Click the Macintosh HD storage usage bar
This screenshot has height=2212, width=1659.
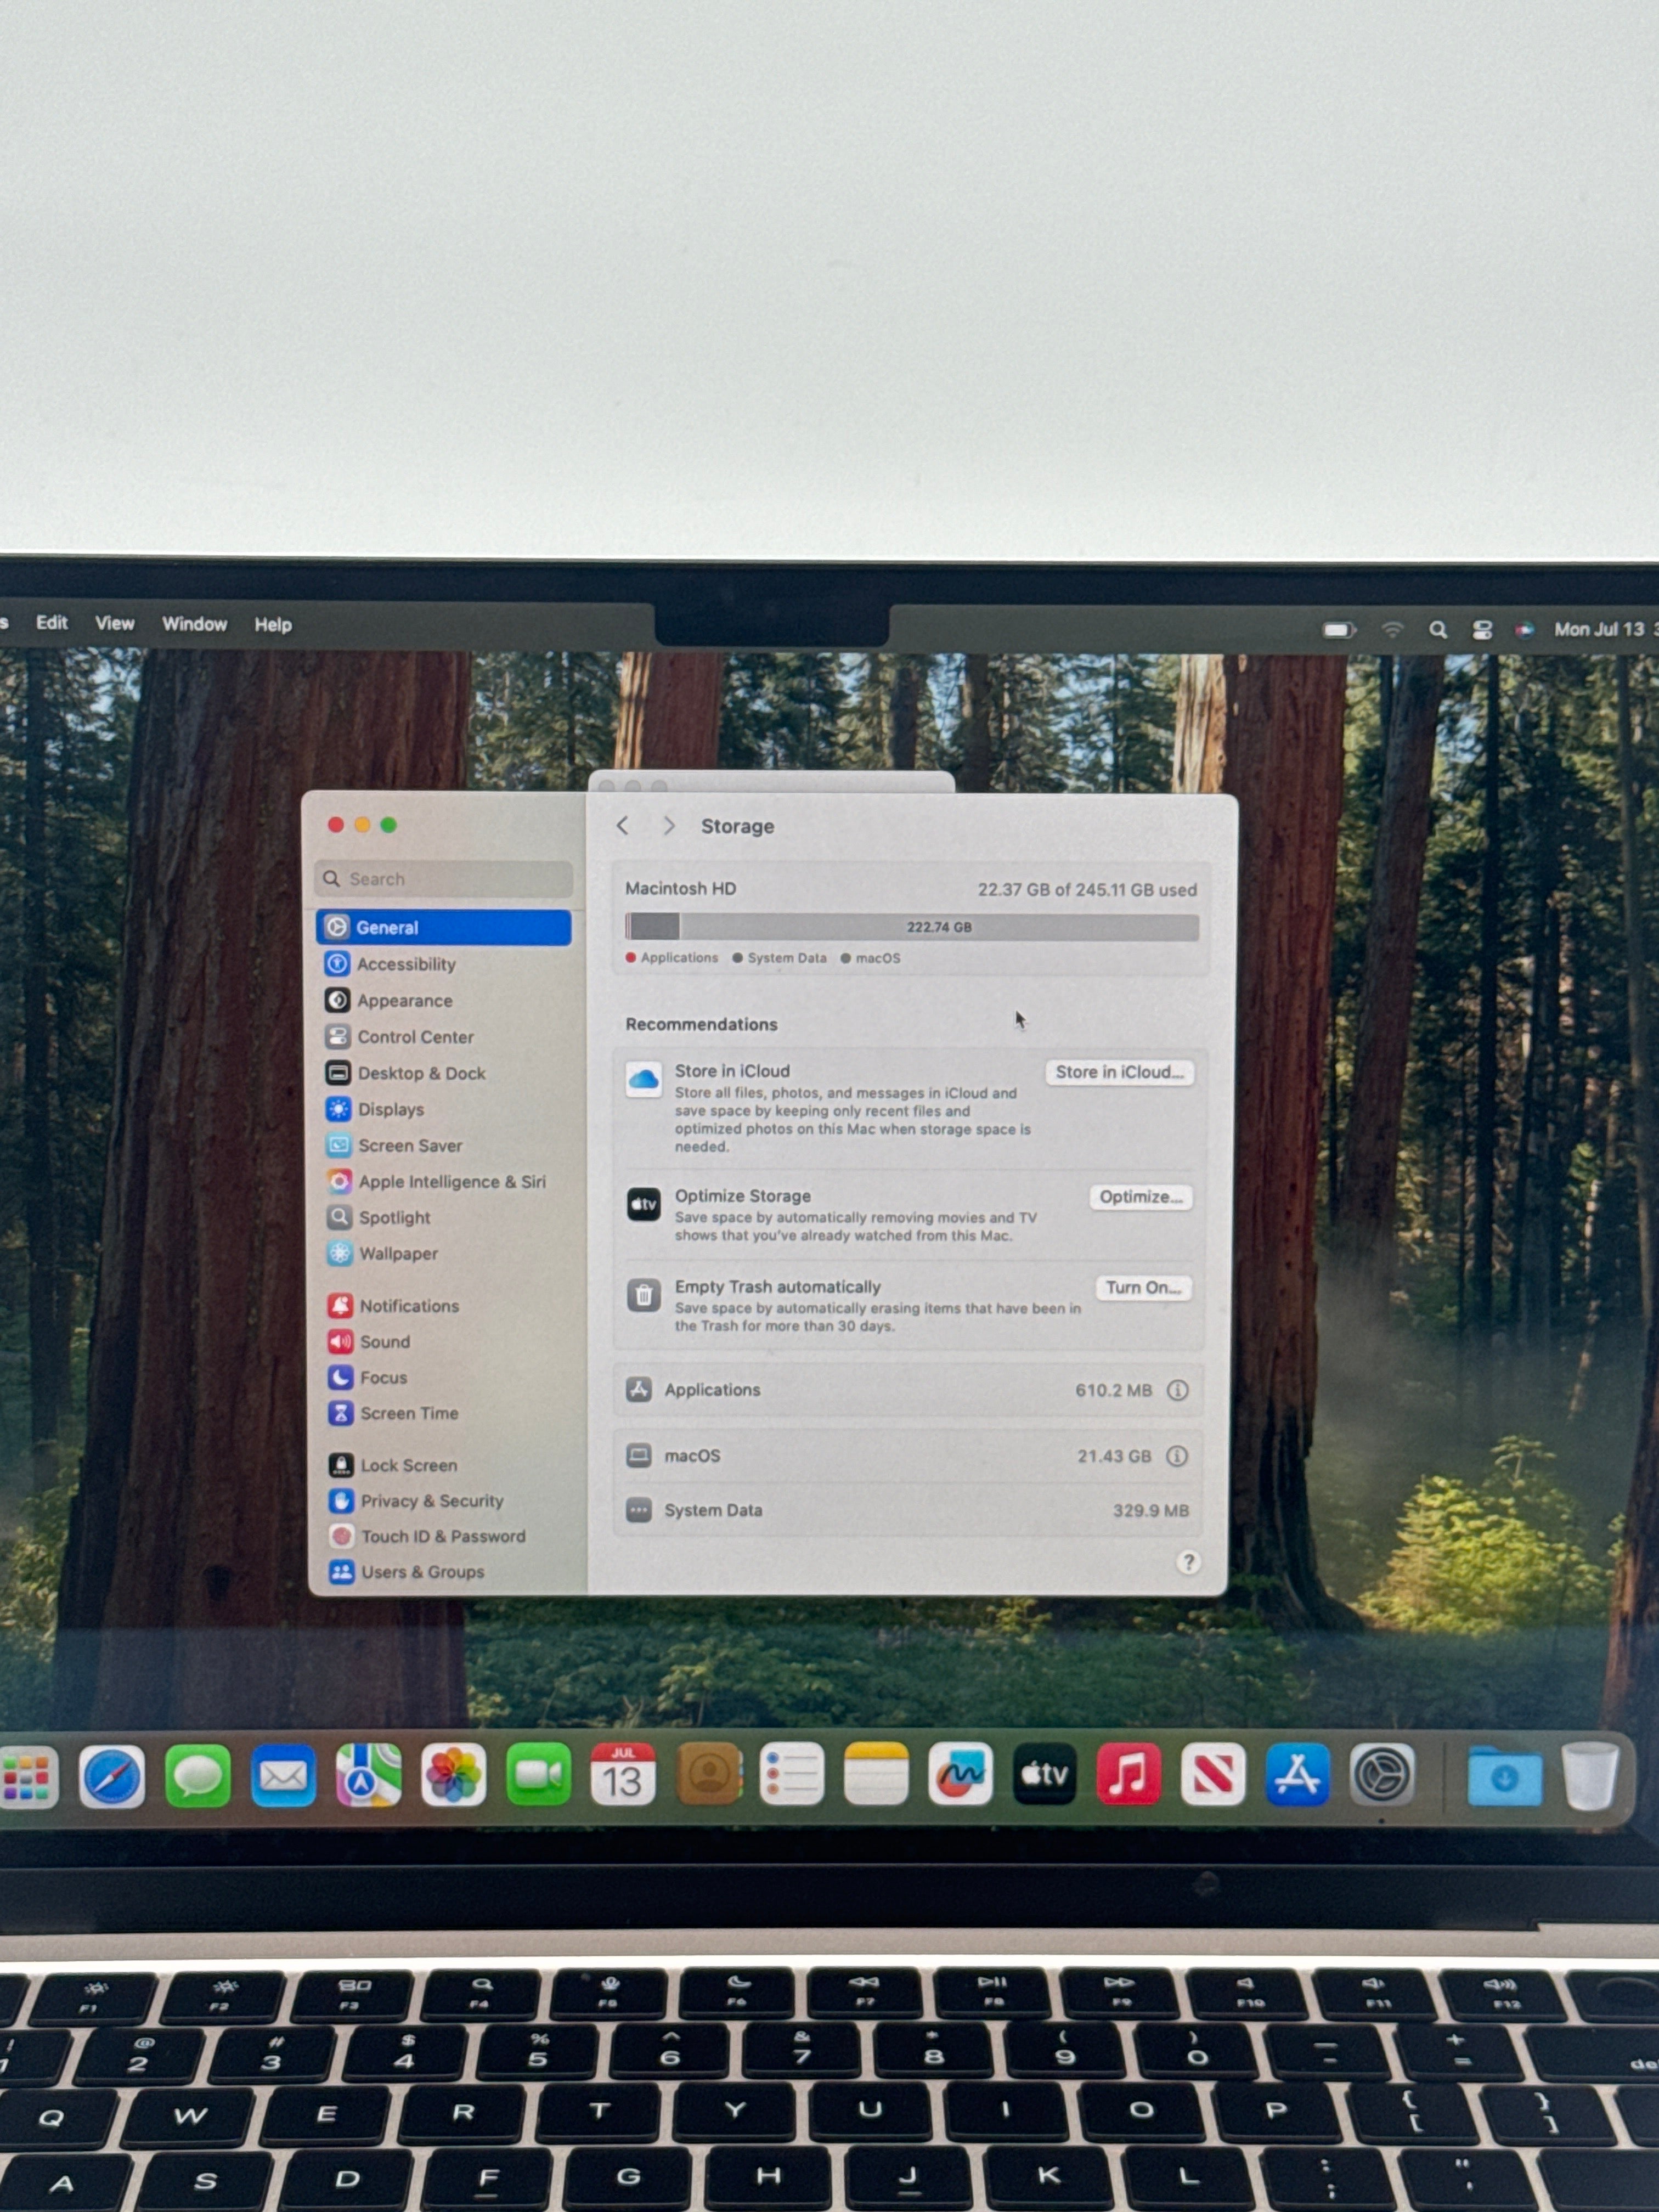(912, 927)
